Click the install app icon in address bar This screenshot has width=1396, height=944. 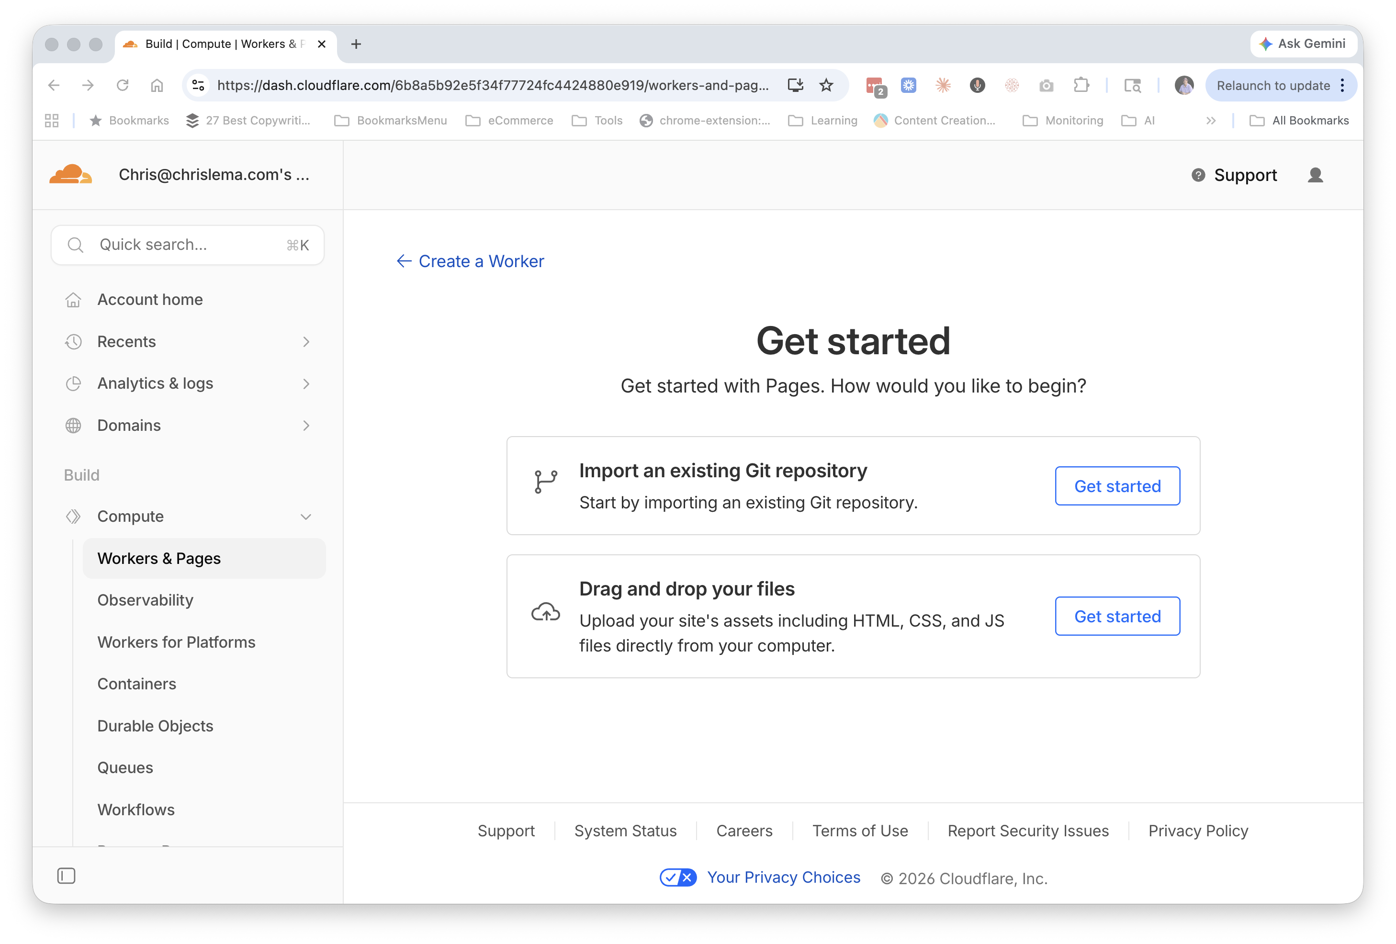click(795, 85)
